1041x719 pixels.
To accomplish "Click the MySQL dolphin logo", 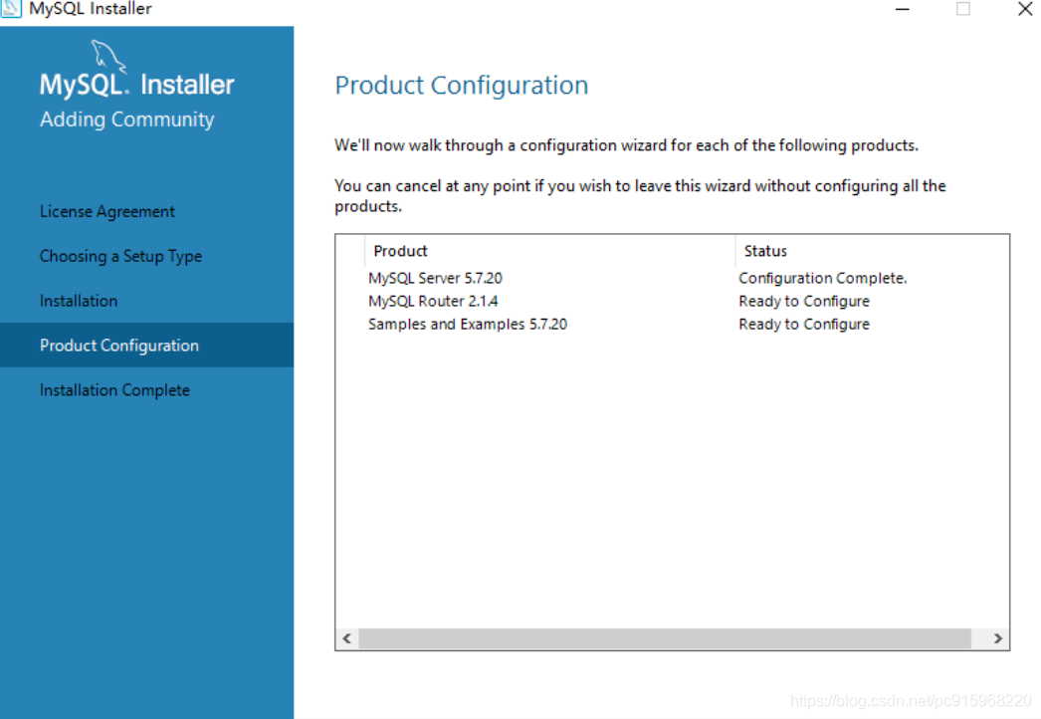I will point(108,56).
